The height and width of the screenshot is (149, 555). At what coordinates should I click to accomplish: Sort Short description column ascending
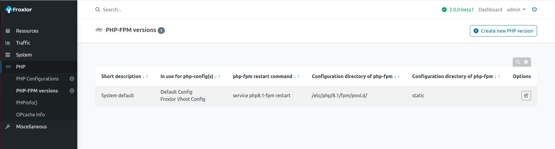tap(147, 77)
